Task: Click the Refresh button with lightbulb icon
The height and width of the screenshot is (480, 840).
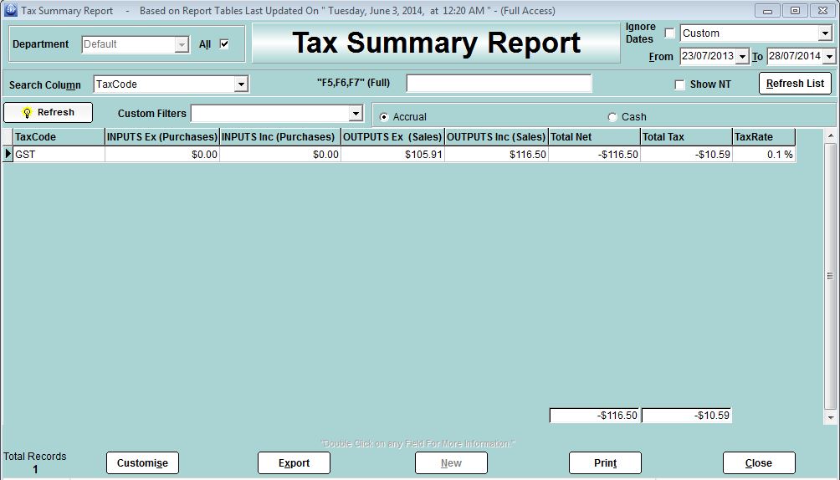Action: coord(48,112)
